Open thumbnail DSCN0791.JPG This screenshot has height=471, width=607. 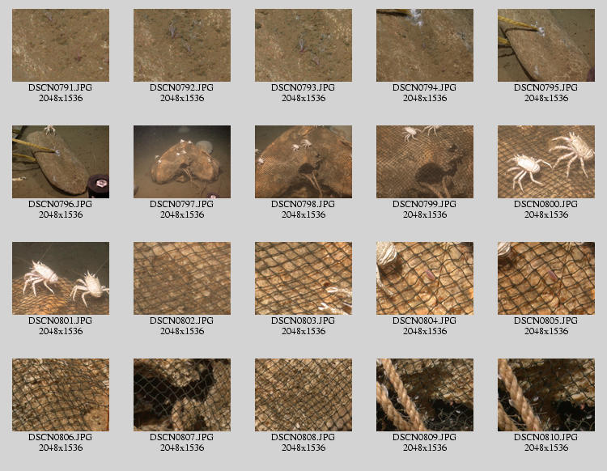tap(61, 45)
